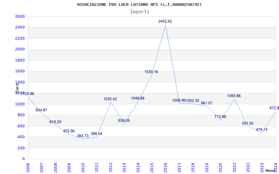
Task: Click the 713.96 data label
Action: point(220,117)
